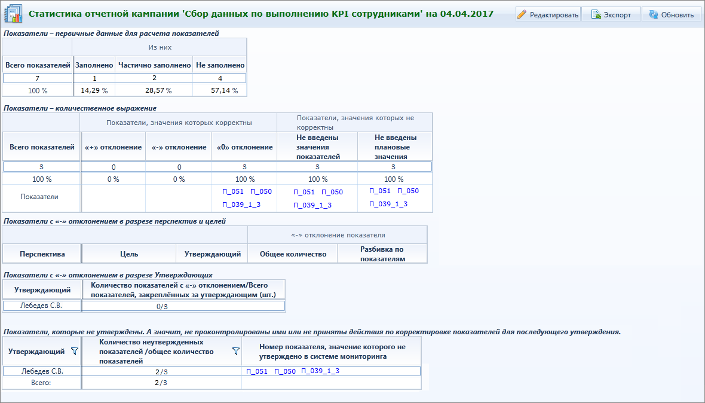
Task: Select П_039_1_3 under Не введены плановые значения
Action: [x=388, y=204]
